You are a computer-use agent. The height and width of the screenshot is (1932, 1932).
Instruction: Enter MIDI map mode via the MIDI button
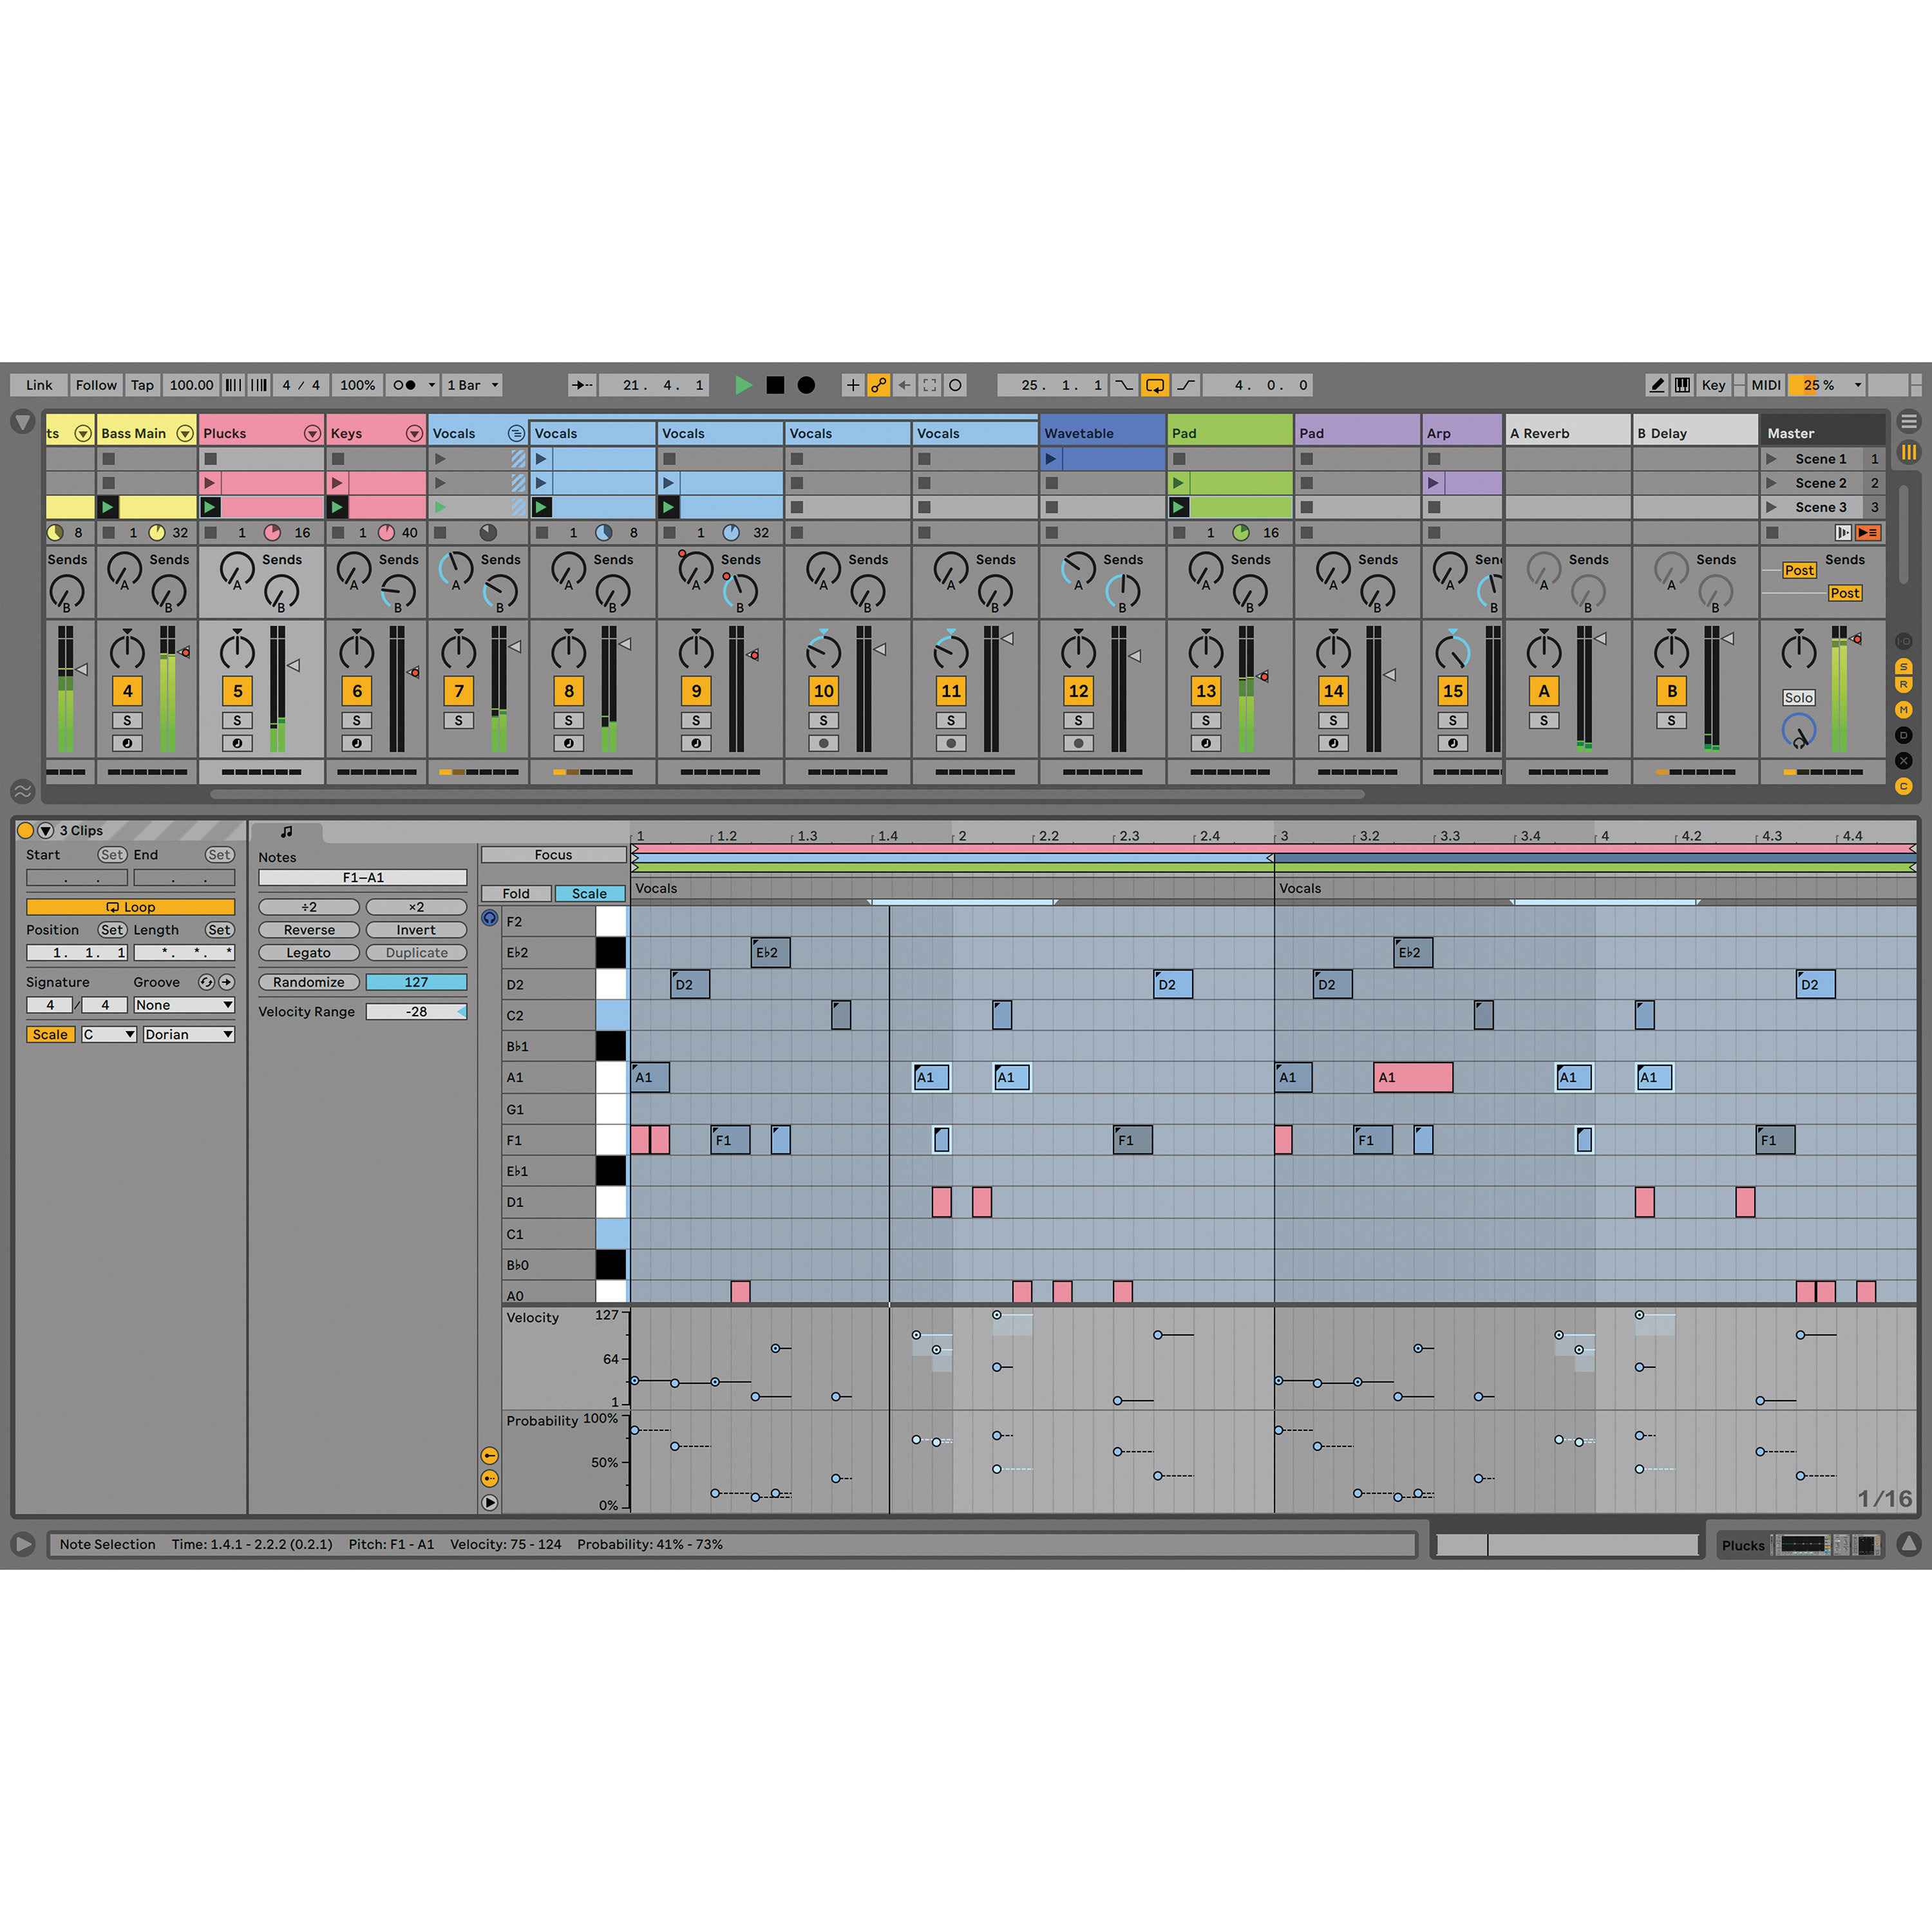(x=1766, y=385)
